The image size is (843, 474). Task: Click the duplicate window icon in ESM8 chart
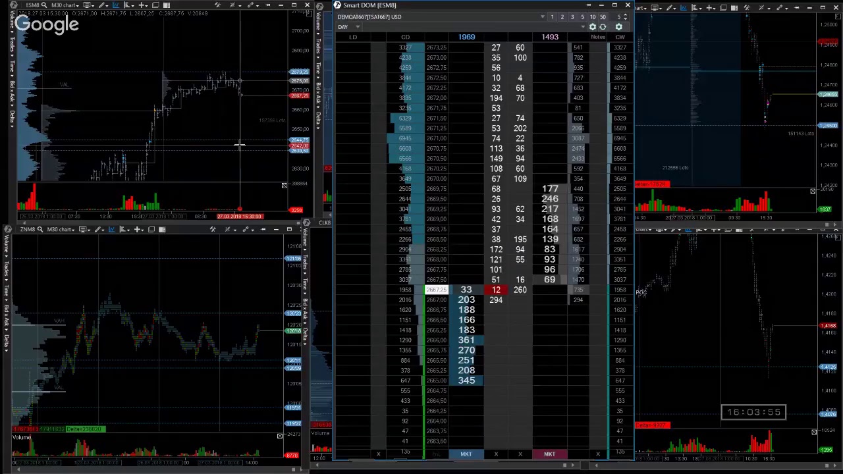click(155, 5)
